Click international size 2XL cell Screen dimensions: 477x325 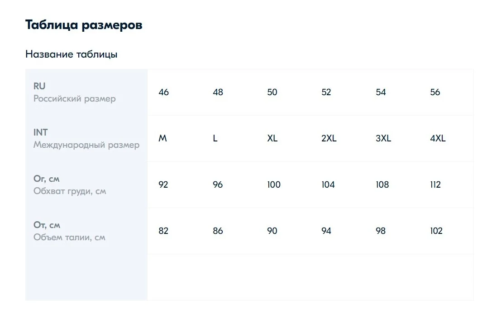(x=338, y=139)
